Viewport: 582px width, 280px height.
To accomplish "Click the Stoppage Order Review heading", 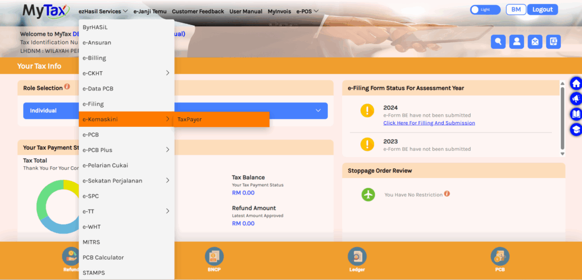I will (380, 171).
